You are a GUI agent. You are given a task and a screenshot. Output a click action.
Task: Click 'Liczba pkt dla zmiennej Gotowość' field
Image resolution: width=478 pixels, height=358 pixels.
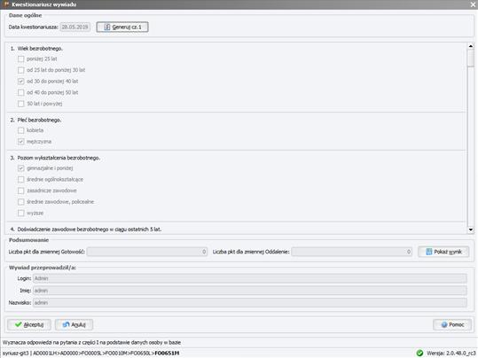pos(147,252)
